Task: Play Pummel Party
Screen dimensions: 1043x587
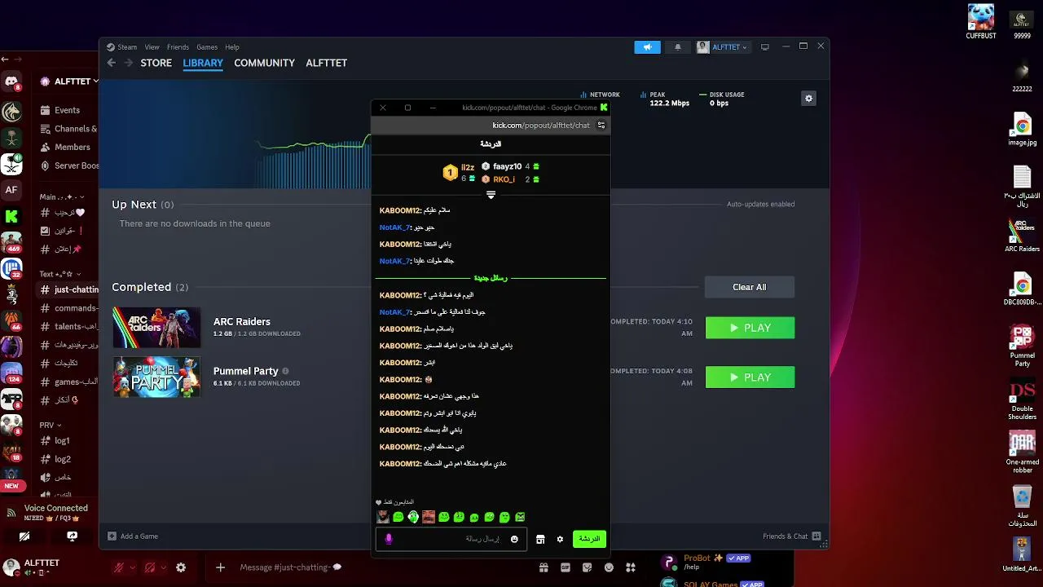Action: coord(750,377)
